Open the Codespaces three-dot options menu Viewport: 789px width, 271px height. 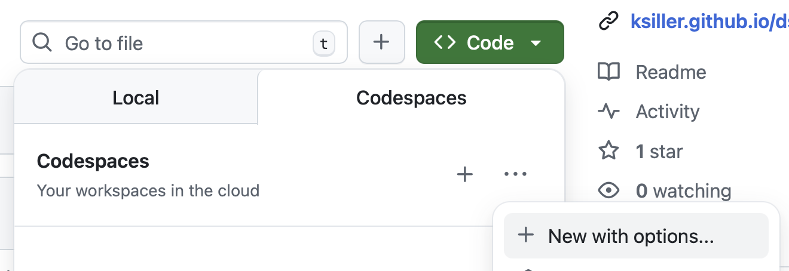(515, 174)
